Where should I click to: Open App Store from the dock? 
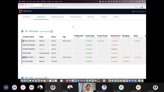[x=78, y=81]
